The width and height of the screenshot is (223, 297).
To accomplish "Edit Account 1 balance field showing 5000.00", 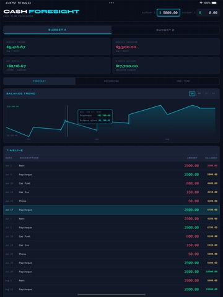I will 168,12.
